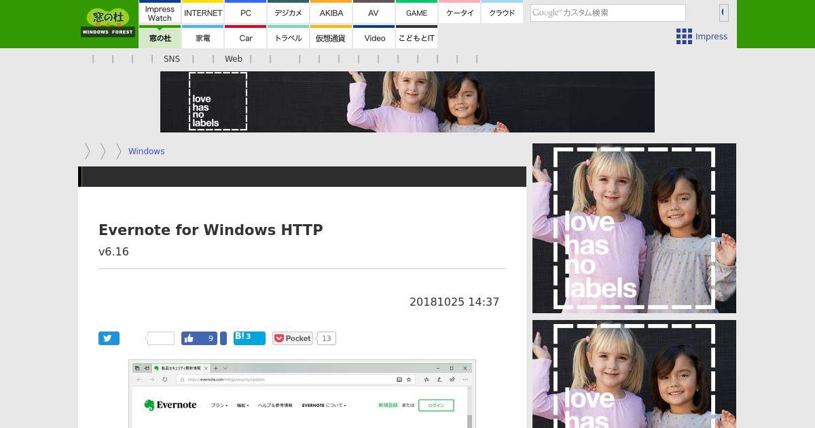
Task: Click the Facebook like button showing 9
Action: [x=199, y=338]
